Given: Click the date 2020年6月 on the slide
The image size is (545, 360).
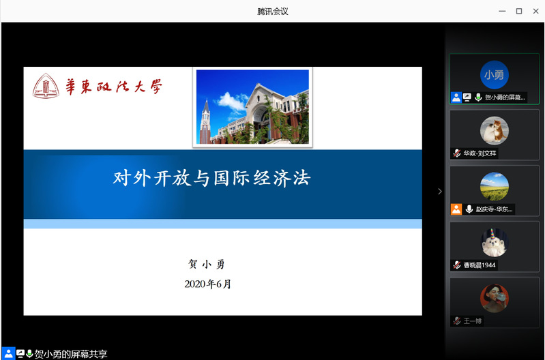Looking at the screenshot, I should pos(207,284).
